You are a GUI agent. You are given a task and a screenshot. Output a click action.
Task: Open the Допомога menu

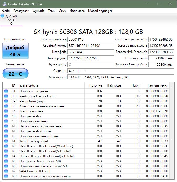[77, 11]
